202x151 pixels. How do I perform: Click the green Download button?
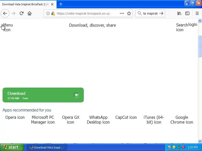43,95
